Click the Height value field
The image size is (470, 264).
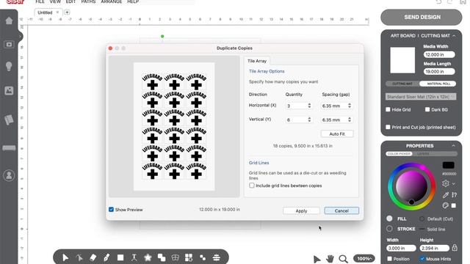click(435, 248)
